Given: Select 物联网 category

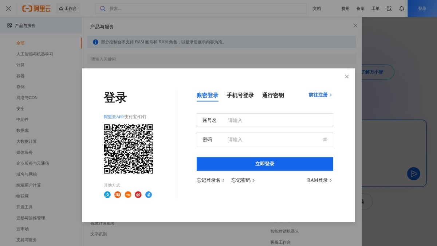Looking at the screenshot, I should (22, 196).
